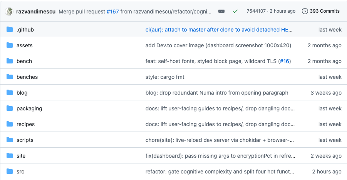The width and height of the screenshot is (347, 180).
Task: View green checkmark build status
Action: pyautogui.click(x=235, y=11)
